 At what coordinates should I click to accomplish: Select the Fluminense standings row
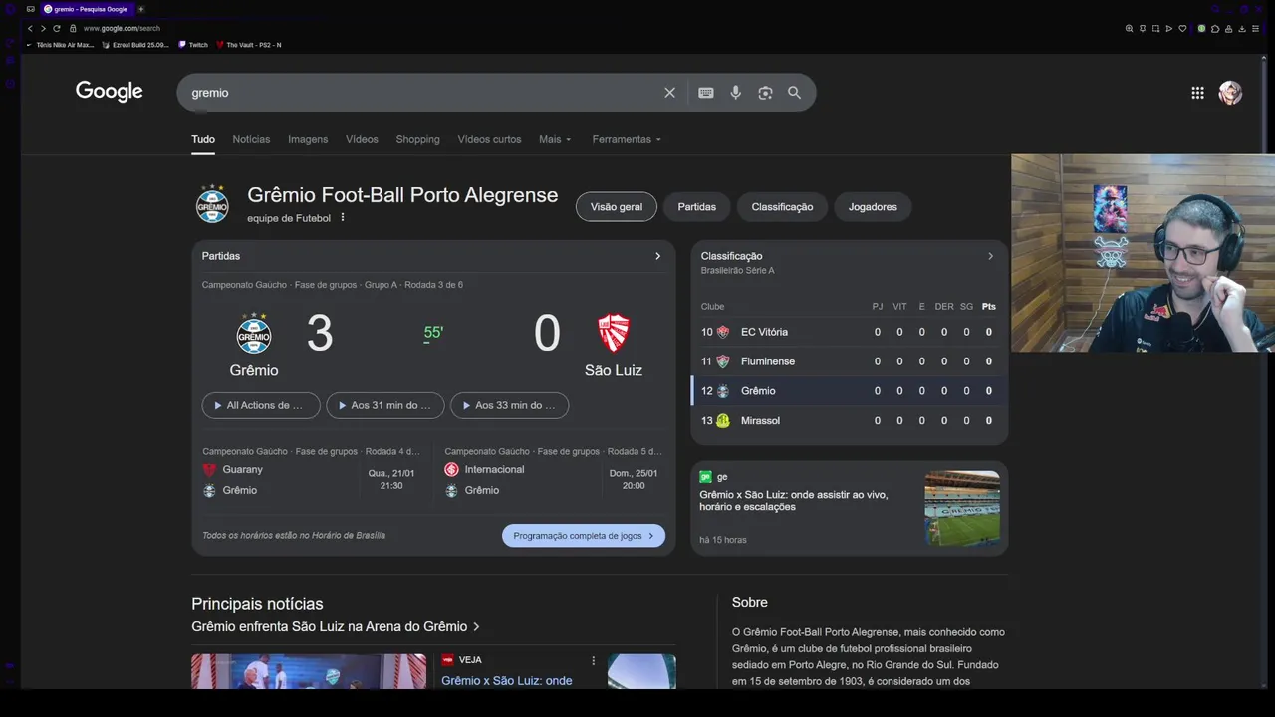pyautogui.click(x=850, y=361)
